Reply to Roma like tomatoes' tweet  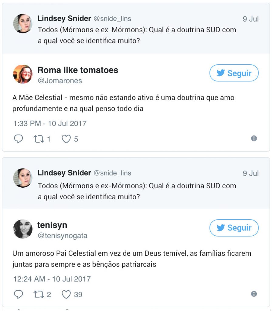pyautogui.click(x=19, y=139)
